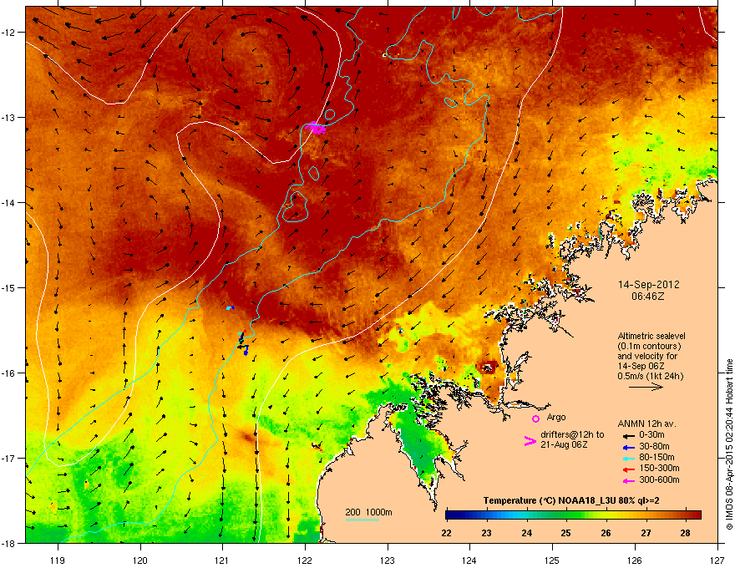Click the date text 14-Sep-2012
Screen dimensions: 735x568
click(649, 285)
